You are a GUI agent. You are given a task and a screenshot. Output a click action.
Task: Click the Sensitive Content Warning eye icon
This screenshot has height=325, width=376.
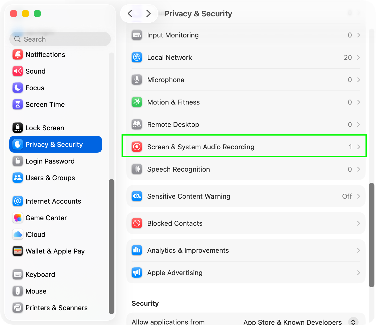[137, 196]
